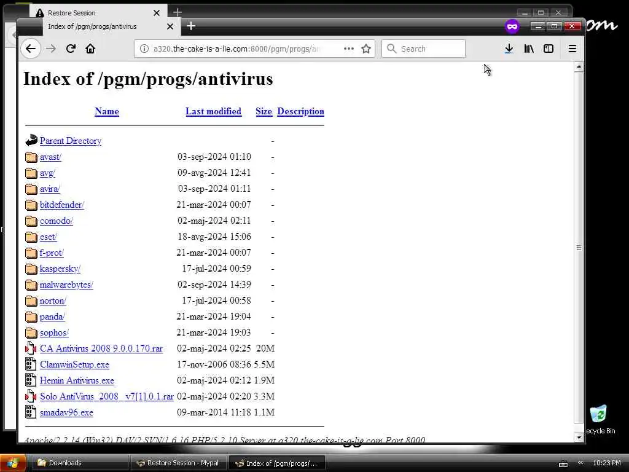Open the hamburger application menu
Viewport: 629px width, 472px height.
[572, 49]
